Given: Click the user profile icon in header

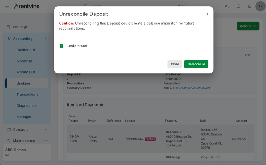Looking at the screenshot, I should (249, 6).
